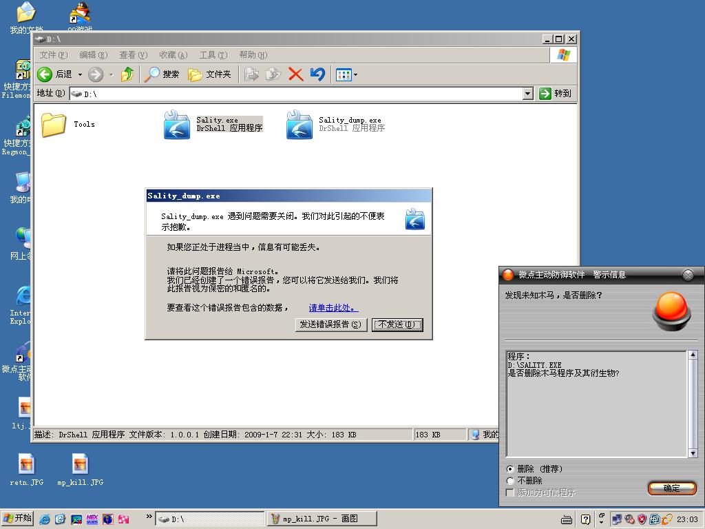Expand the address bar dropdown
The width and height of the screenshot is (705, 529).
coord(528,94)
